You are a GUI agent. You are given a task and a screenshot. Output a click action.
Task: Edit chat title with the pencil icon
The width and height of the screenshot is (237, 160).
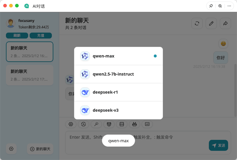coord(211,23)
